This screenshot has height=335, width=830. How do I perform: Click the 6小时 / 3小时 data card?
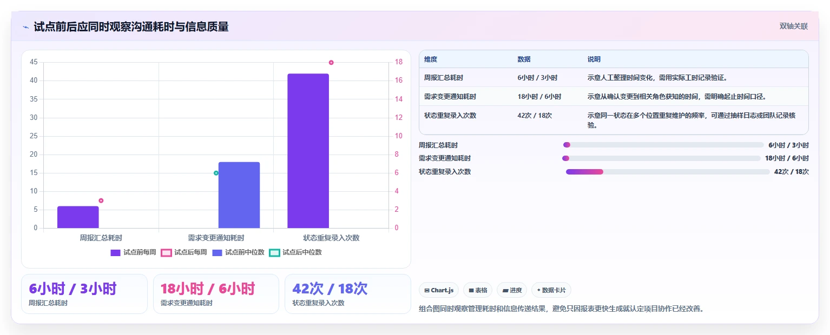coord(84,294)
